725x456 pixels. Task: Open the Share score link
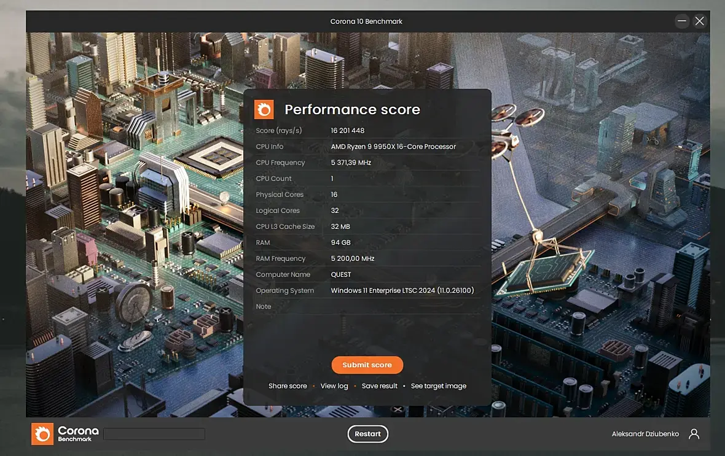click(288, 386)
